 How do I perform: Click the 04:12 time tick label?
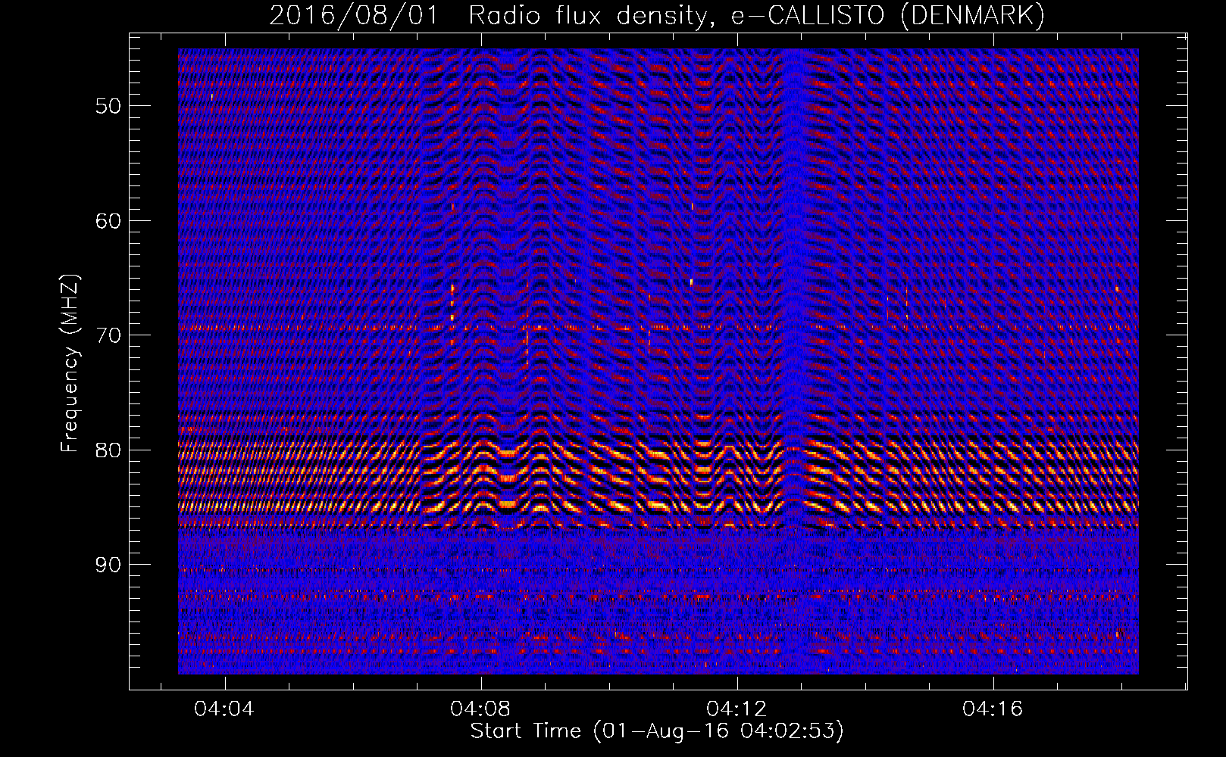pos(737,709)
